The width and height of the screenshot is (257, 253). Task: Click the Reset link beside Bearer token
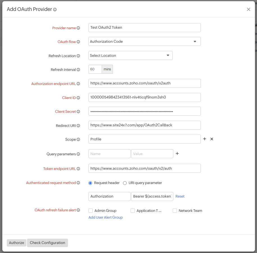[180, 196]
